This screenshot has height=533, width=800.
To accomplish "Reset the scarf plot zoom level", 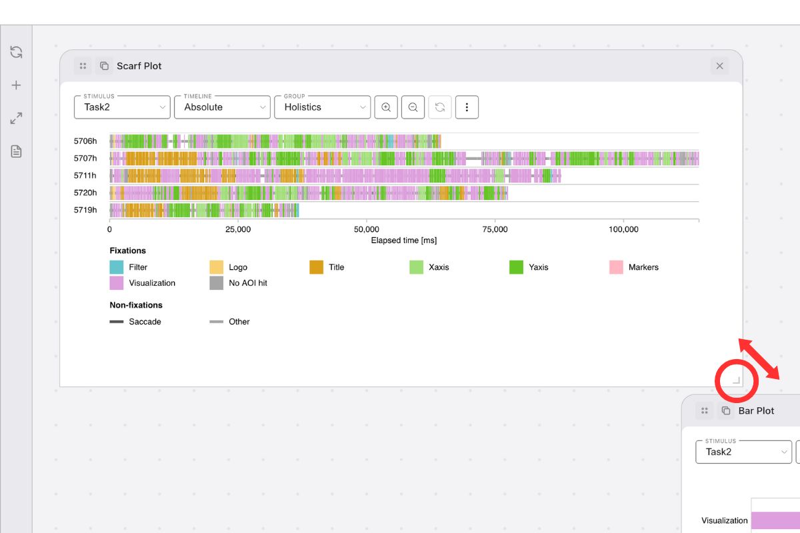I will (440, 107).
